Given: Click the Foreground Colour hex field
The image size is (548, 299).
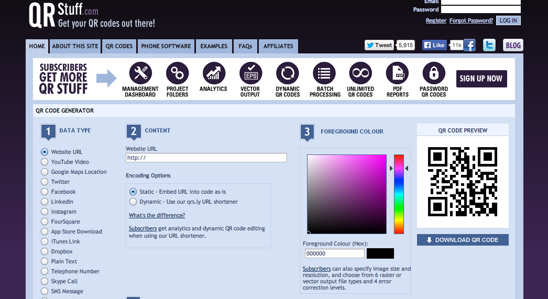Looking at the screenshot, I should pos(334,253).
